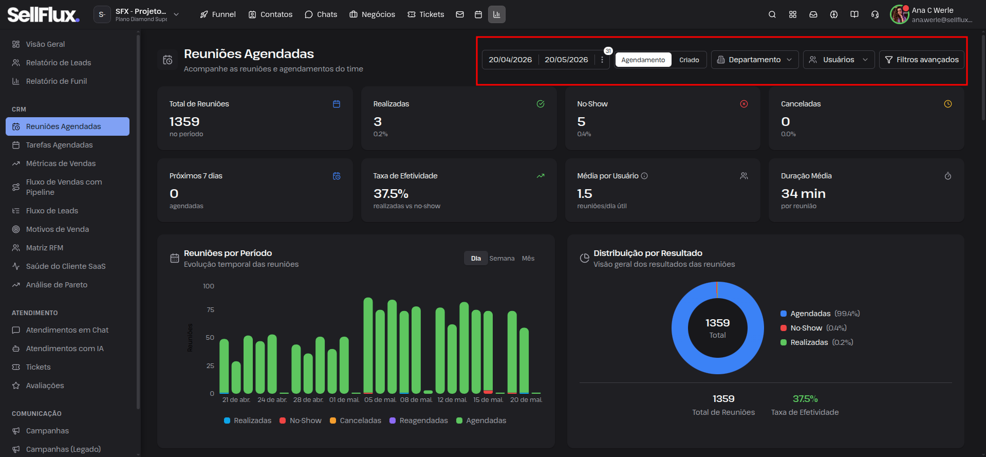Open the search icon in top bar

tap(772, 14)
